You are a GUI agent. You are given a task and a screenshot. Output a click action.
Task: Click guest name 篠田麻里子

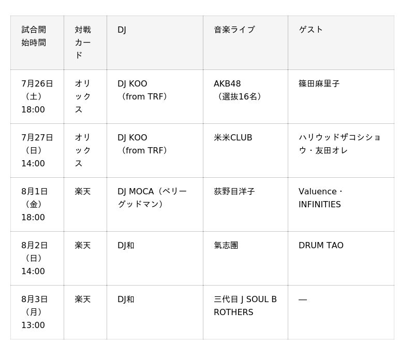319,84
